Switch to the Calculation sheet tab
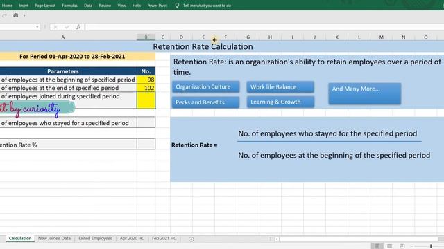The height and width of the screenshot is (249, 444). pos(20,238)
